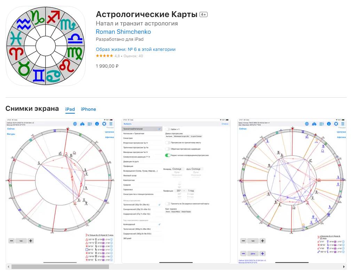This screenshot has width=352, height=277.
Task: Click scrollbar right arrow under screenshots
Action: tap(344, 267)
